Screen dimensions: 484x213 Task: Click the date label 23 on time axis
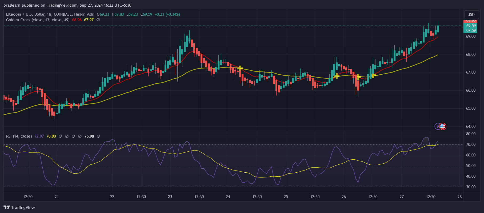[x=170, y=197]
